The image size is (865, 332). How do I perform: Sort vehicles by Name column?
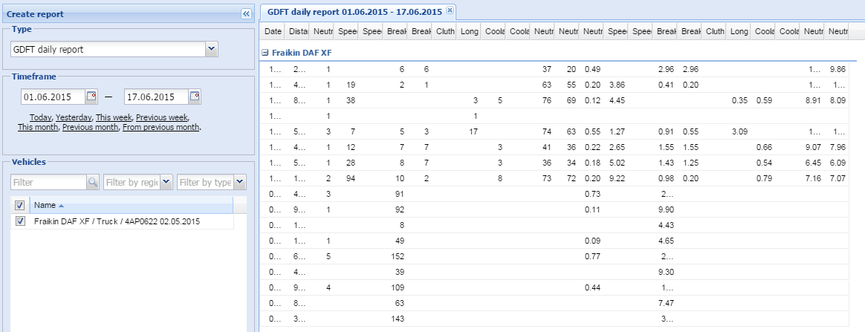click(131, 205)
